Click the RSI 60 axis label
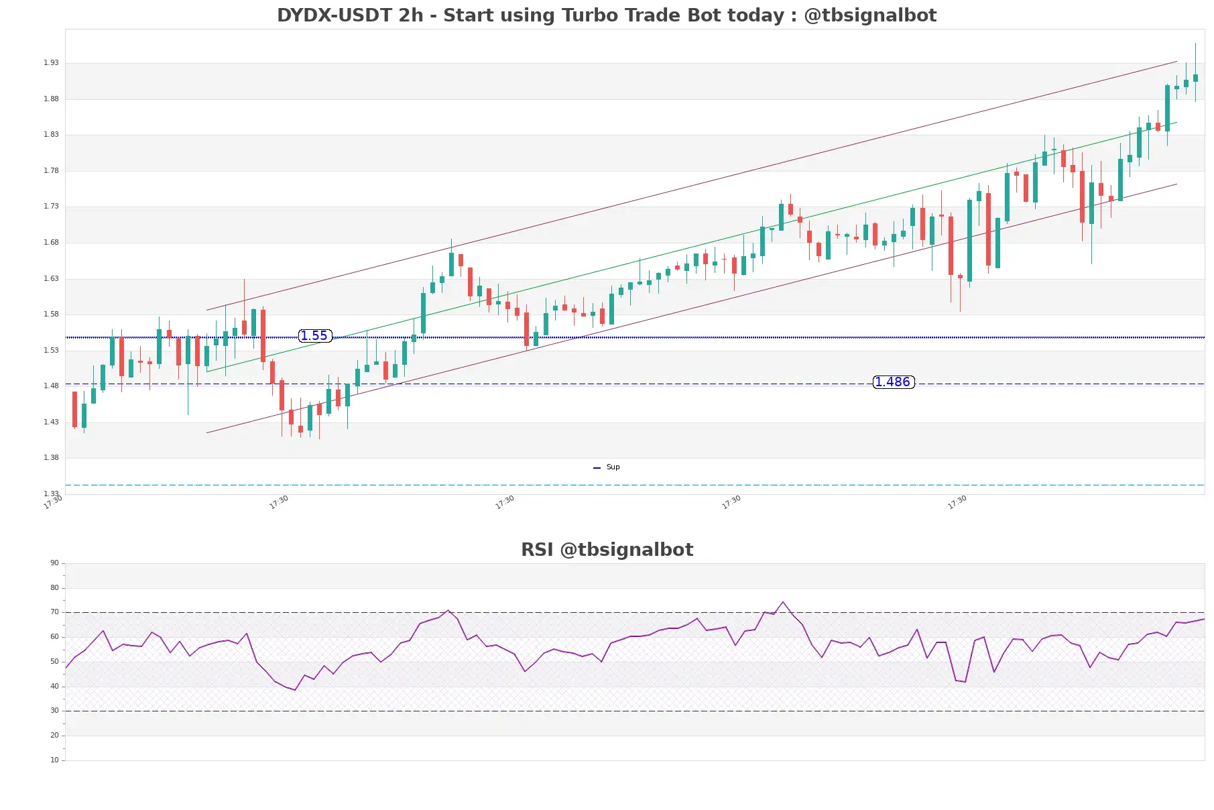 54,637
